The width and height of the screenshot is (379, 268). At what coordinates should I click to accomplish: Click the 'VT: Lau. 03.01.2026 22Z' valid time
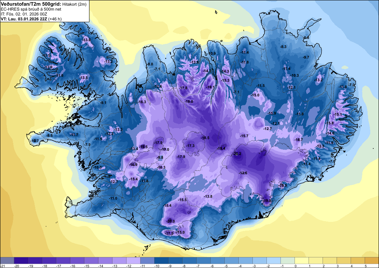[x=24, y=19]
